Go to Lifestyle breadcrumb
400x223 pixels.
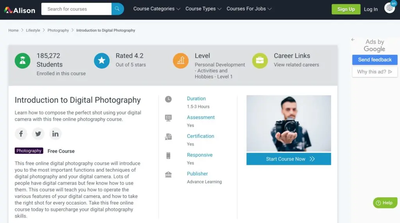[33, 30]
